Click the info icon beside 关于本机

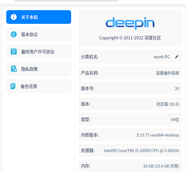pyautogui.click(x=14, y=17)
